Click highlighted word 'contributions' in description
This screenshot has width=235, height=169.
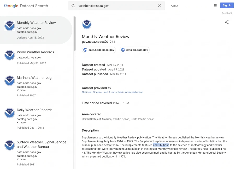click(161, 145)
